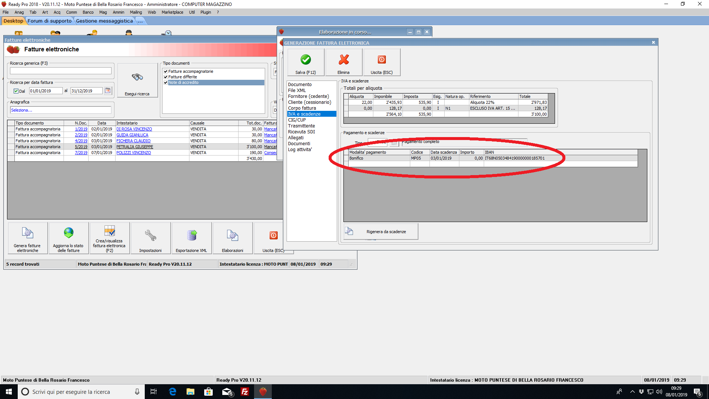The width and height of the screenshot is (709, 399).
Task: Open calendar picker next to end date
Action: tap(108, 91)
